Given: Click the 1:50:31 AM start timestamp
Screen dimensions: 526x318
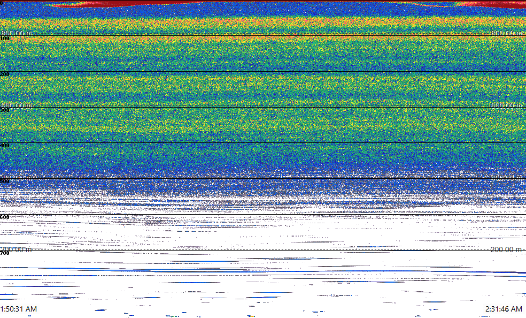Looking at the screenshot, I should [19, 309].
